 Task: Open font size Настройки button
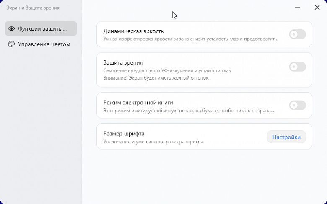click(286, 137)
